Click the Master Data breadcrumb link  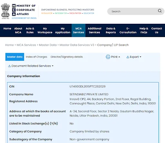tap(48, 45)
